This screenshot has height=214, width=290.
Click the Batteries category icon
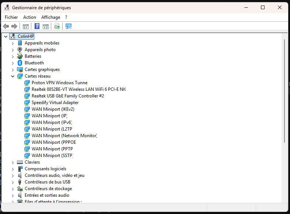click(20, 56)
